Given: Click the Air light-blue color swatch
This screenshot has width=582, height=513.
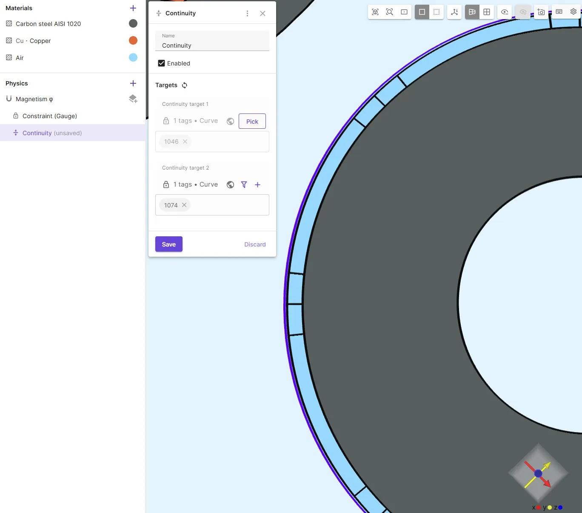Looking at the screenshot, I should pos(133,57).
